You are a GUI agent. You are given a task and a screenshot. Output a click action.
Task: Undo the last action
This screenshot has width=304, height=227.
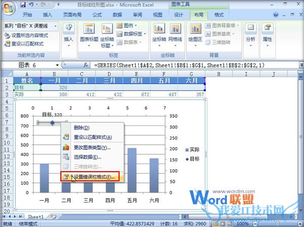31,5
